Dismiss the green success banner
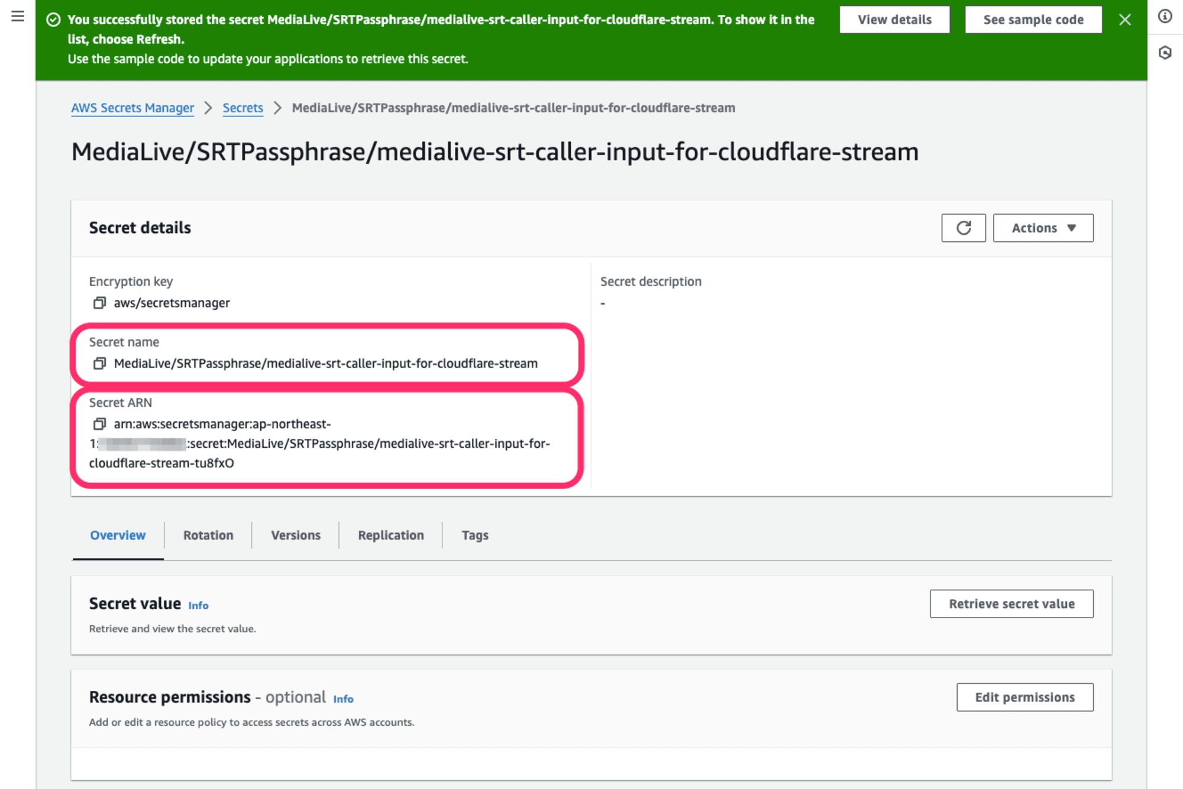 (x=1125, y=20)
